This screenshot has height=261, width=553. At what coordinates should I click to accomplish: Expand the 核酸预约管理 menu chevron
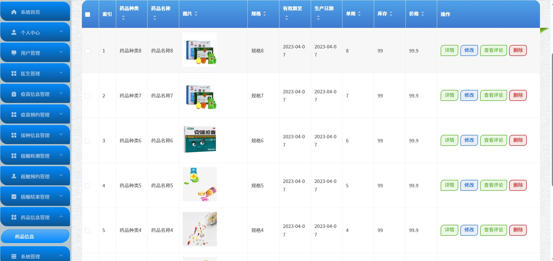[61, 175]
